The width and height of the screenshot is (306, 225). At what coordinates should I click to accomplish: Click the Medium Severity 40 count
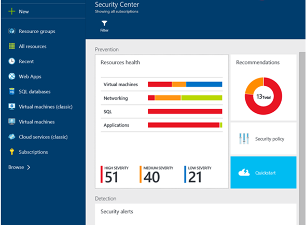[151, 177]
